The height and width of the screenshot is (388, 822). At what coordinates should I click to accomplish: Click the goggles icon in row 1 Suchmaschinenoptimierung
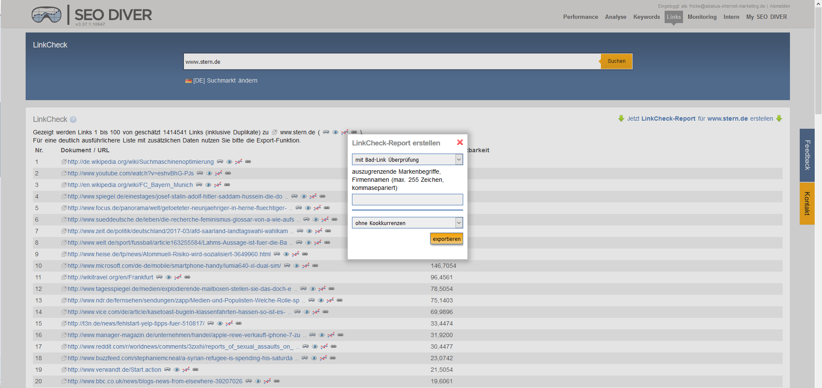coord(220,162)
